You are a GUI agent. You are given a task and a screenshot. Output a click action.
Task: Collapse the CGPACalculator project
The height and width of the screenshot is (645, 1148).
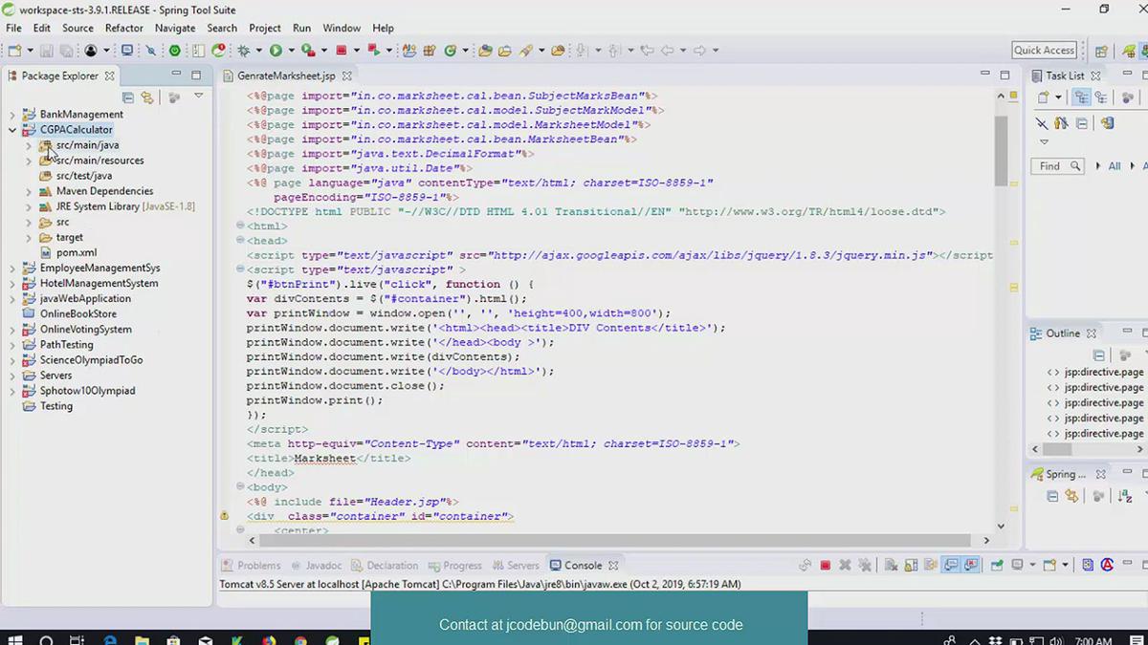coord(12,130)
